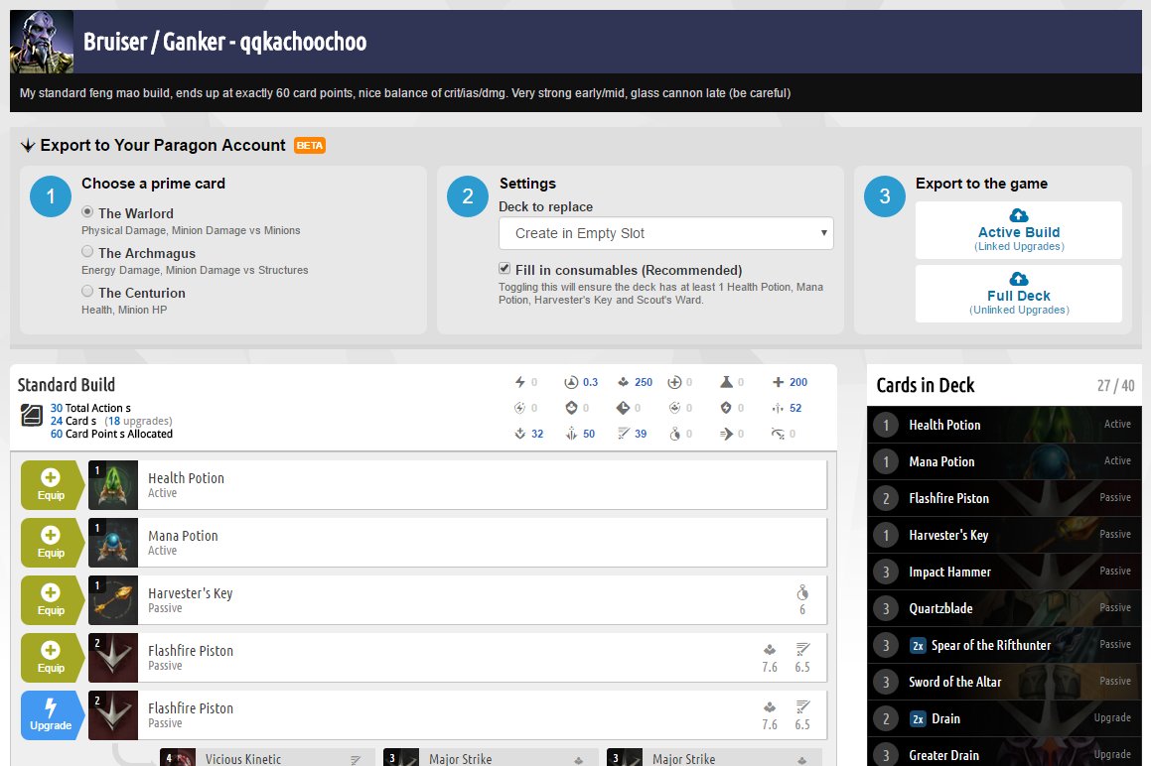
Task: Equip the Harvester's Key card
Action: click(x=51, y=600)
